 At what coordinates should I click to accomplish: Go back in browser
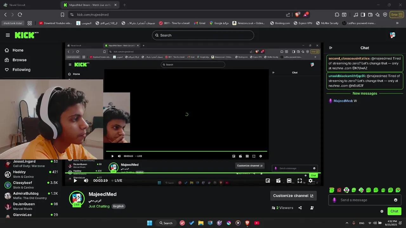tap(5, 15)
